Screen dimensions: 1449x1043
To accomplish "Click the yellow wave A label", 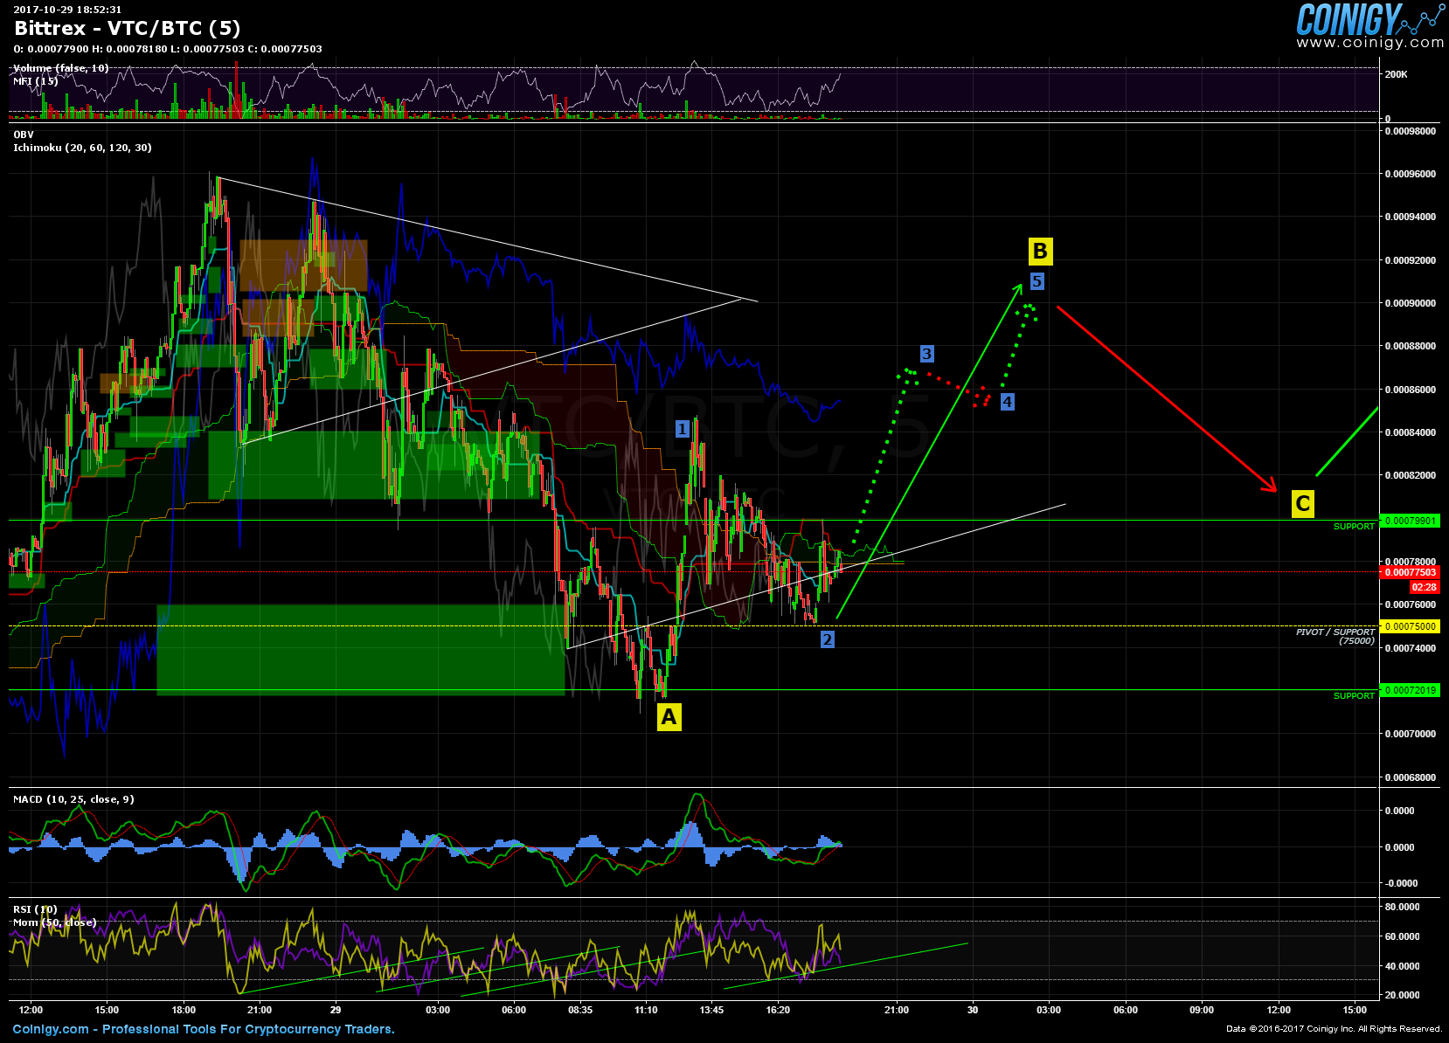I will [669, 717].
